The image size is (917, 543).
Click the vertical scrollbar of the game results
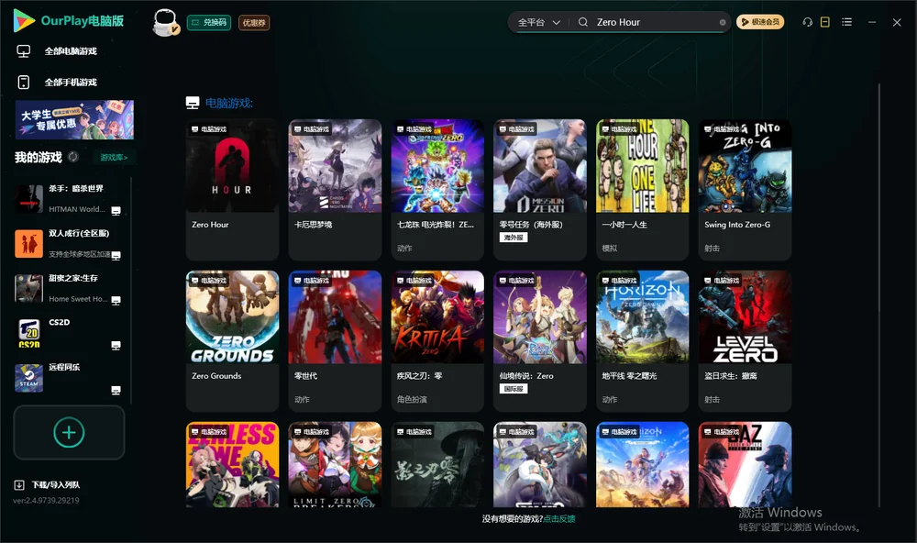(x=879, y=295)
